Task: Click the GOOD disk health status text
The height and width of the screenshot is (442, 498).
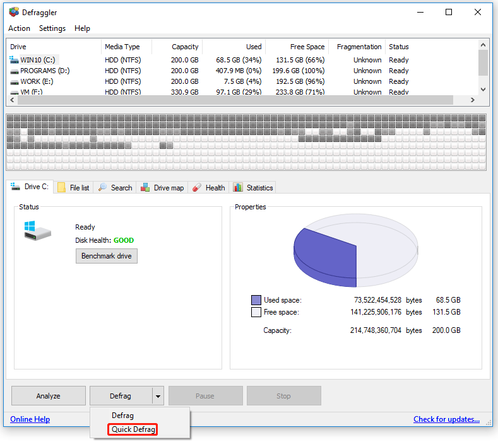Action: tap(124, 240)
